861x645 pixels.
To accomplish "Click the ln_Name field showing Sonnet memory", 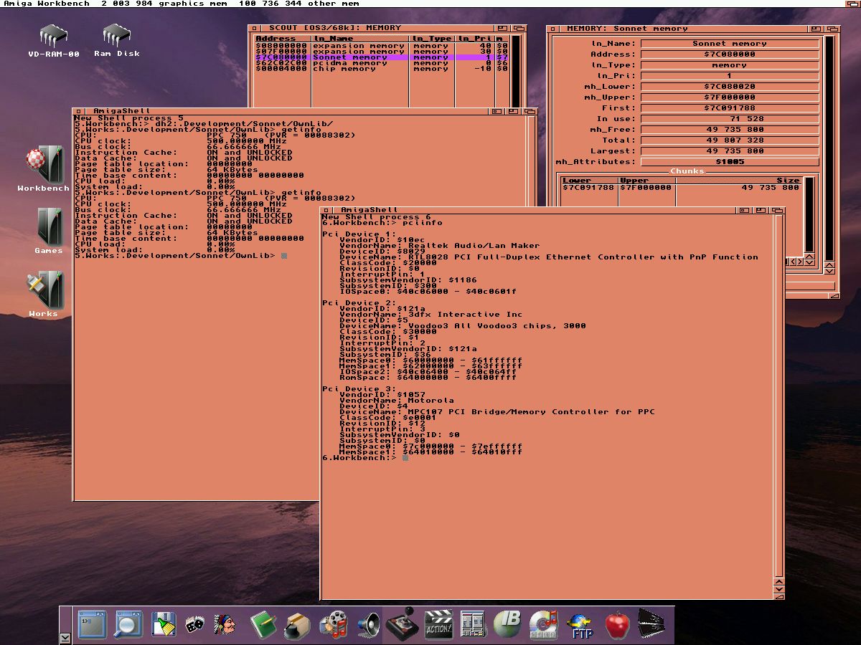I will (730, 44).
